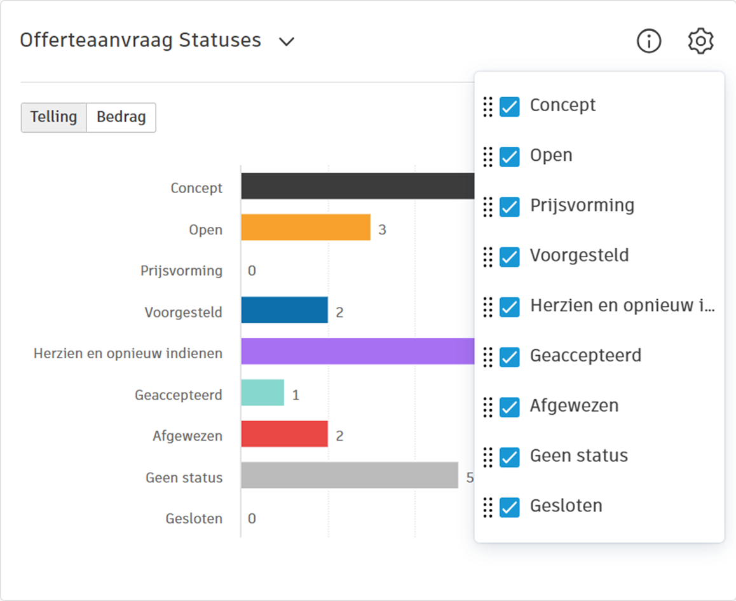This screenshot has height=601, width=736.
Task: Select the Telling tab
Action: click(x=54, y=118)
